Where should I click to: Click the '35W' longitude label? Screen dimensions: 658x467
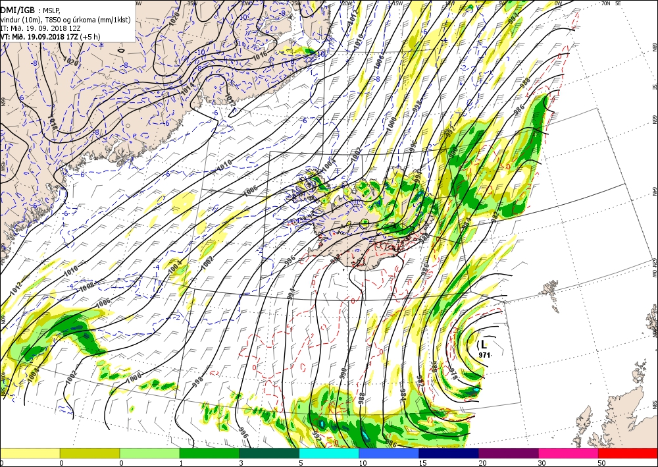point(192,3)
